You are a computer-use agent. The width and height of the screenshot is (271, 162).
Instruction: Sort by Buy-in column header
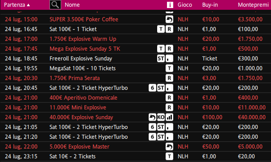click(x=210, y=5)
